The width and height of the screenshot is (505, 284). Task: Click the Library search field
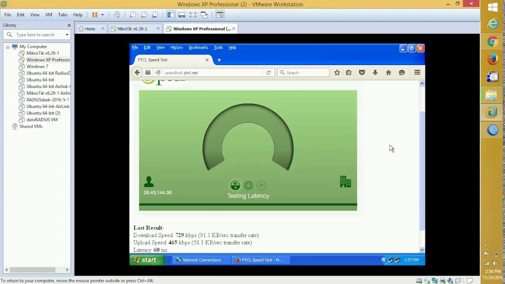(x=37, y=35)
